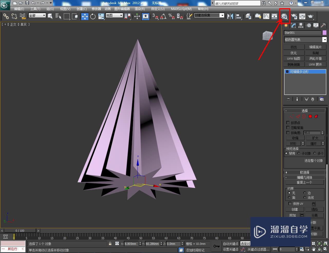
Task: Open the 渲染(R) menu
Action: point(140,9)
